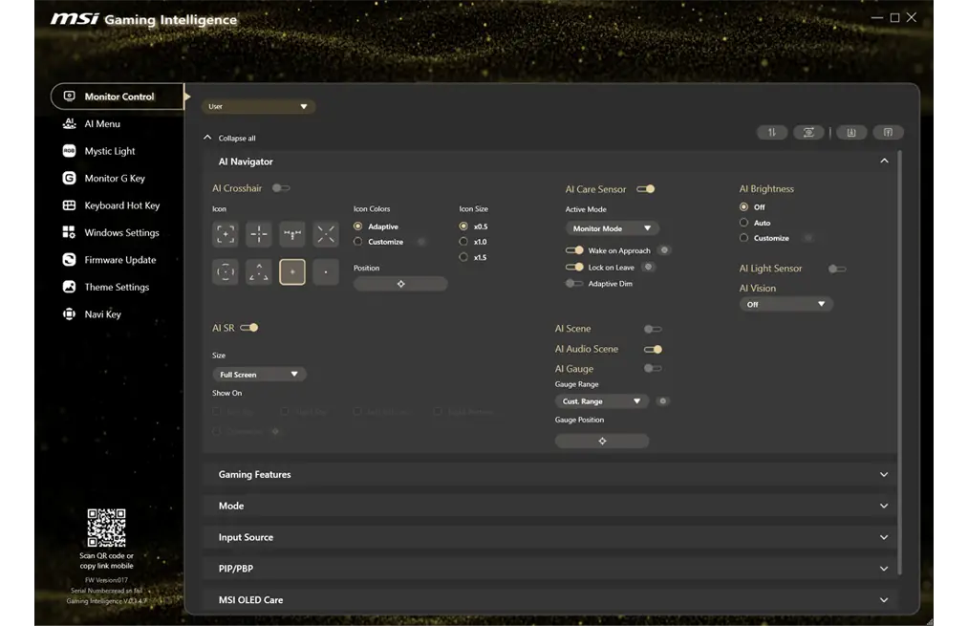Screen dimensions: 968x626
Task: Select the circular bracket crosshair icon
Action: tap(226, 271)
